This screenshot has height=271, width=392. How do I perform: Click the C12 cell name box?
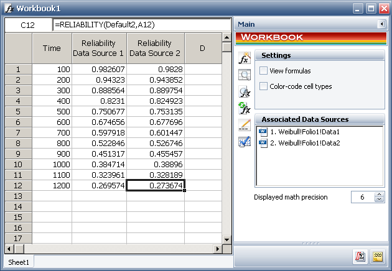27,25
